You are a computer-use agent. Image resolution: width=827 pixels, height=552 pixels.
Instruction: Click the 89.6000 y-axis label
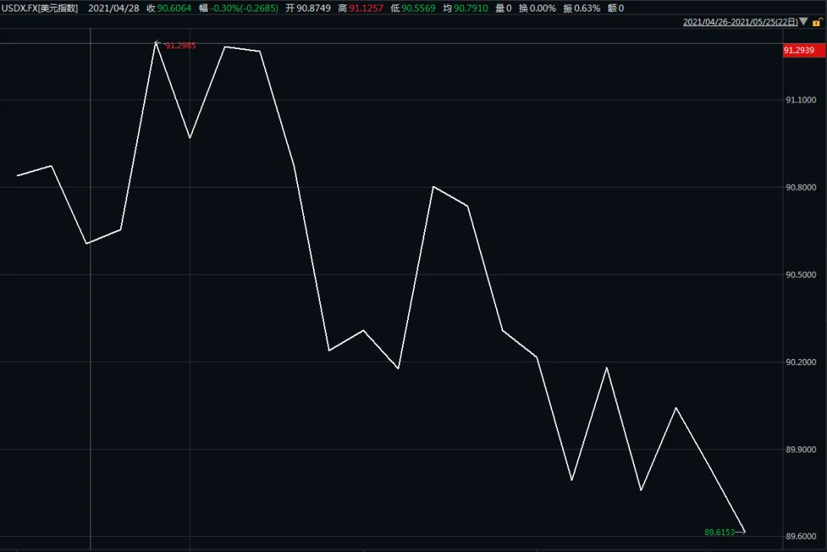point(799,537)
